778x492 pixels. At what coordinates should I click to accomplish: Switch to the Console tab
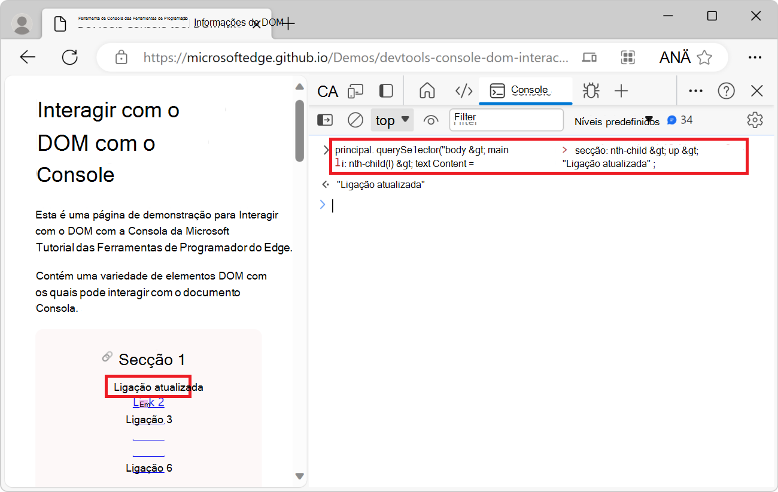click(x=525, y=90)
